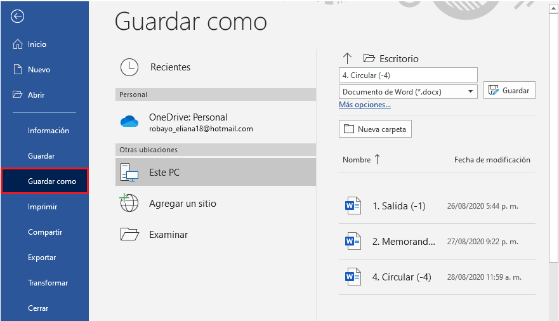Click the back arrow circle icon
559x321 pixels.
(18, 16)
